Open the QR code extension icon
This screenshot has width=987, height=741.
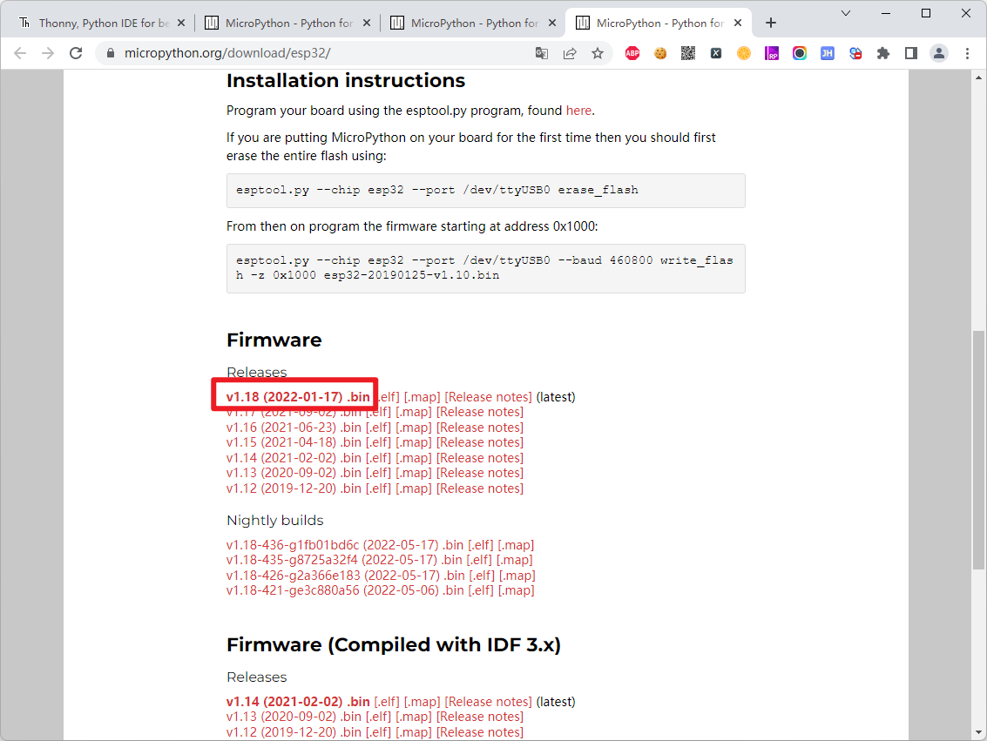click(x=688, y=53)
